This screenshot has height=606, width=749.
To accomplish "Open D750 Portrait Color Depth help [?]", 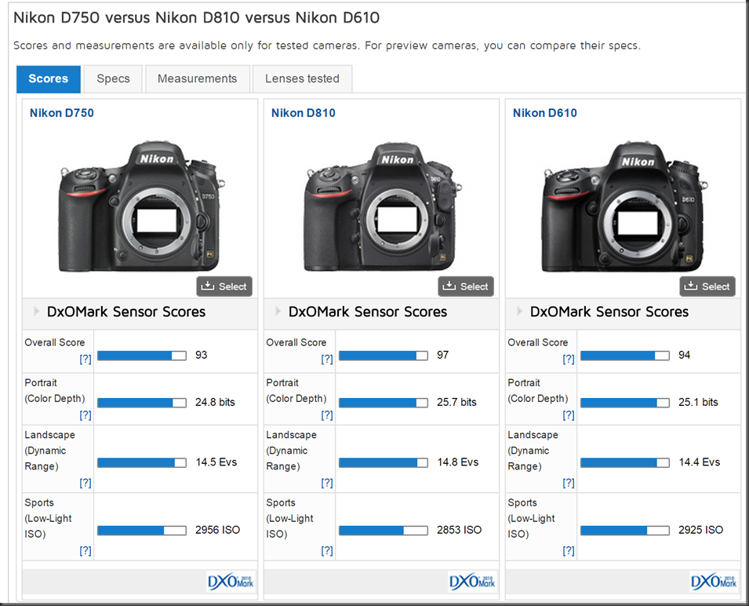I will point(85,414).
